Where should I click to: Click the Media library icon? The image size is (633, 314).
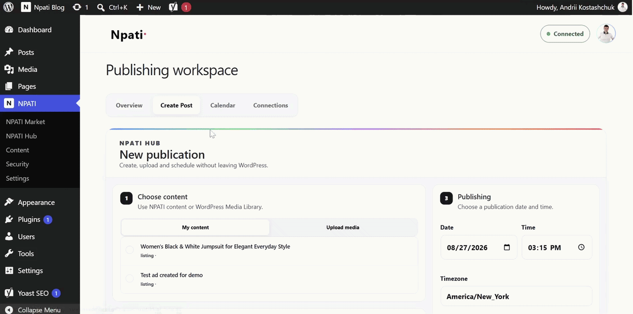coord(9,69)
